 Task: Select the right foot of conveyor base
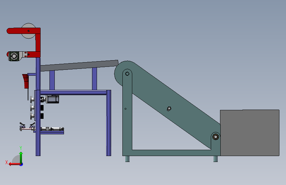click(215, 159)
